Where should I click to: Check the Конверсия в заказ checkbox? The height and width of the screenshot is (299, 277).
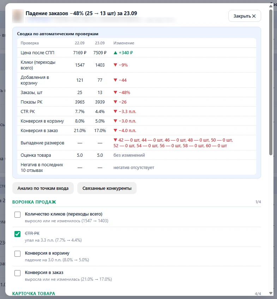(x=17, y=273)
